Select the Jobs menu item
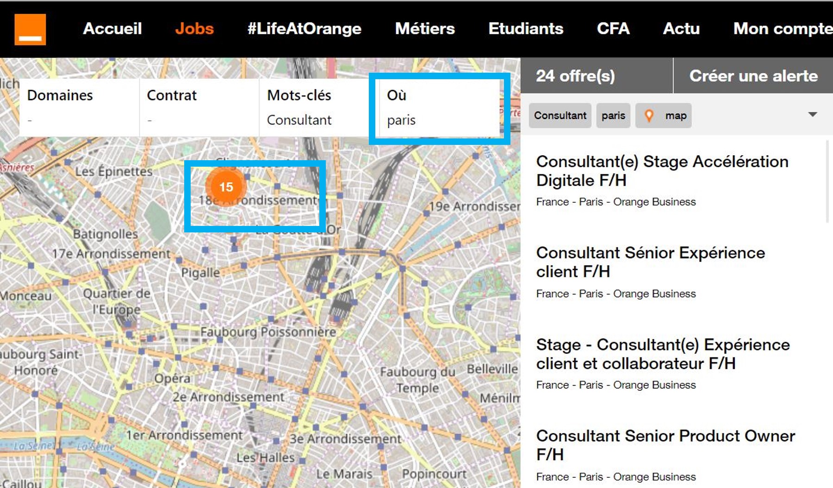 pos(194,29)
